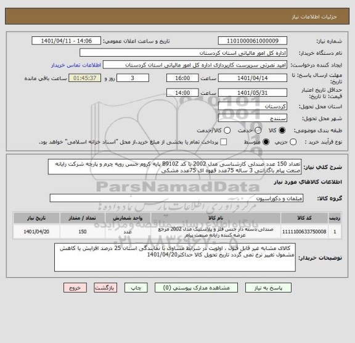Screen dimensions: 355x343
Task: Click the quantity cell showing 150
Action: pos(83,232)
